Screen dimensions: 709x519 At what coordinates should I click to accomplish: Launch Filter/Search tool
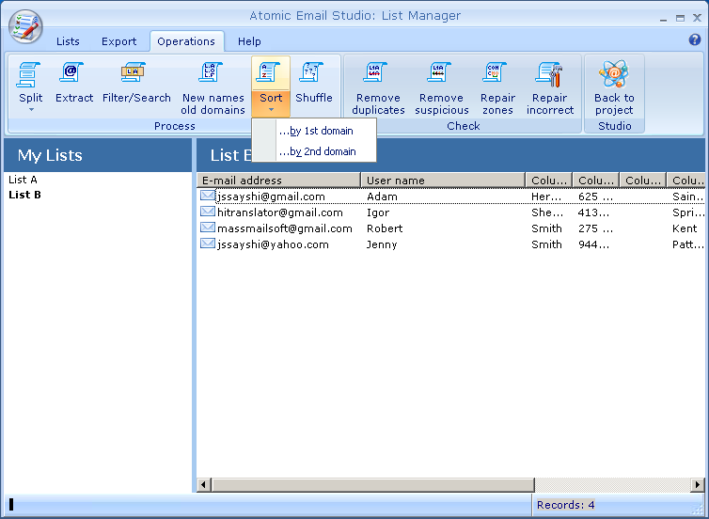click(x=136, y=84)
